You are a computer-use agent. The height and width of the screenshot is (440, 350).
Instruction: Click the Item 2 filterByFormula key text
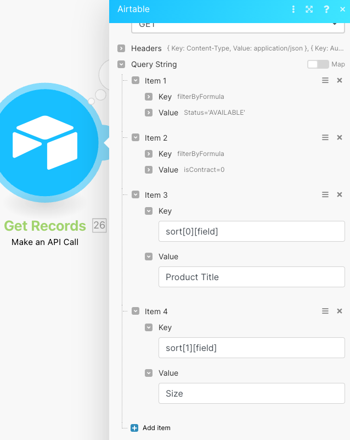[x=201, y=154]
